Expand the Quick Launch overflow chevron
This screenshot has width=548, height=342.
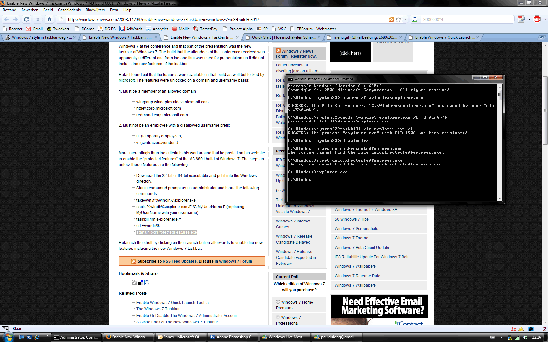click(x=46, y=336)
